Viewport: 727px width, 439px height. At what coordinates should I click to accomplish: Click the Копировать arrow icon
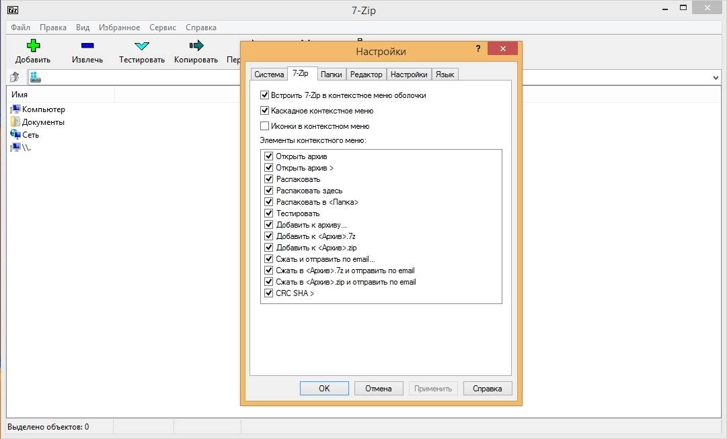[x=196, y=46]
